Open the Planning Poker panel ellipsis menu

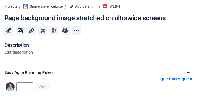[x=189, y=72]
